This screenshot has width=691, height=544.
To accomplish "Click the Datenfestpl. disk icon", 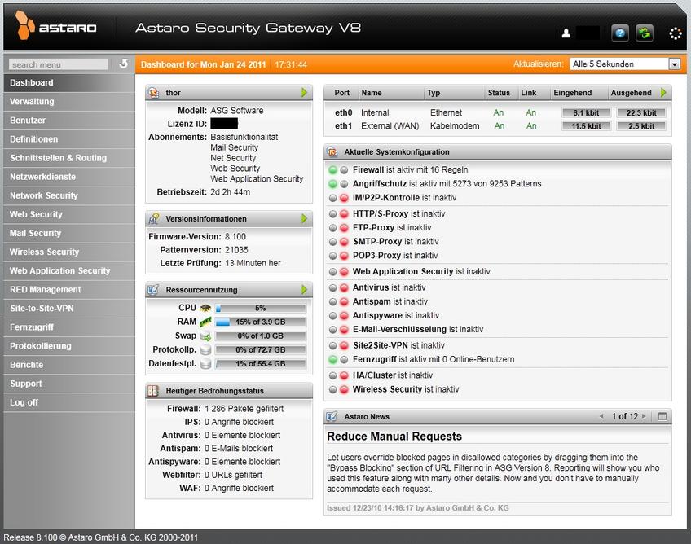I will point(205,364).
